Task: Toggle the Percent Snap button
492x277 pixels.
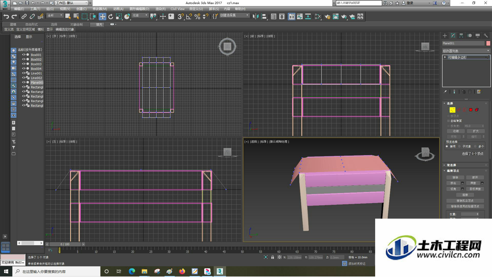Action: click(197, 17)
